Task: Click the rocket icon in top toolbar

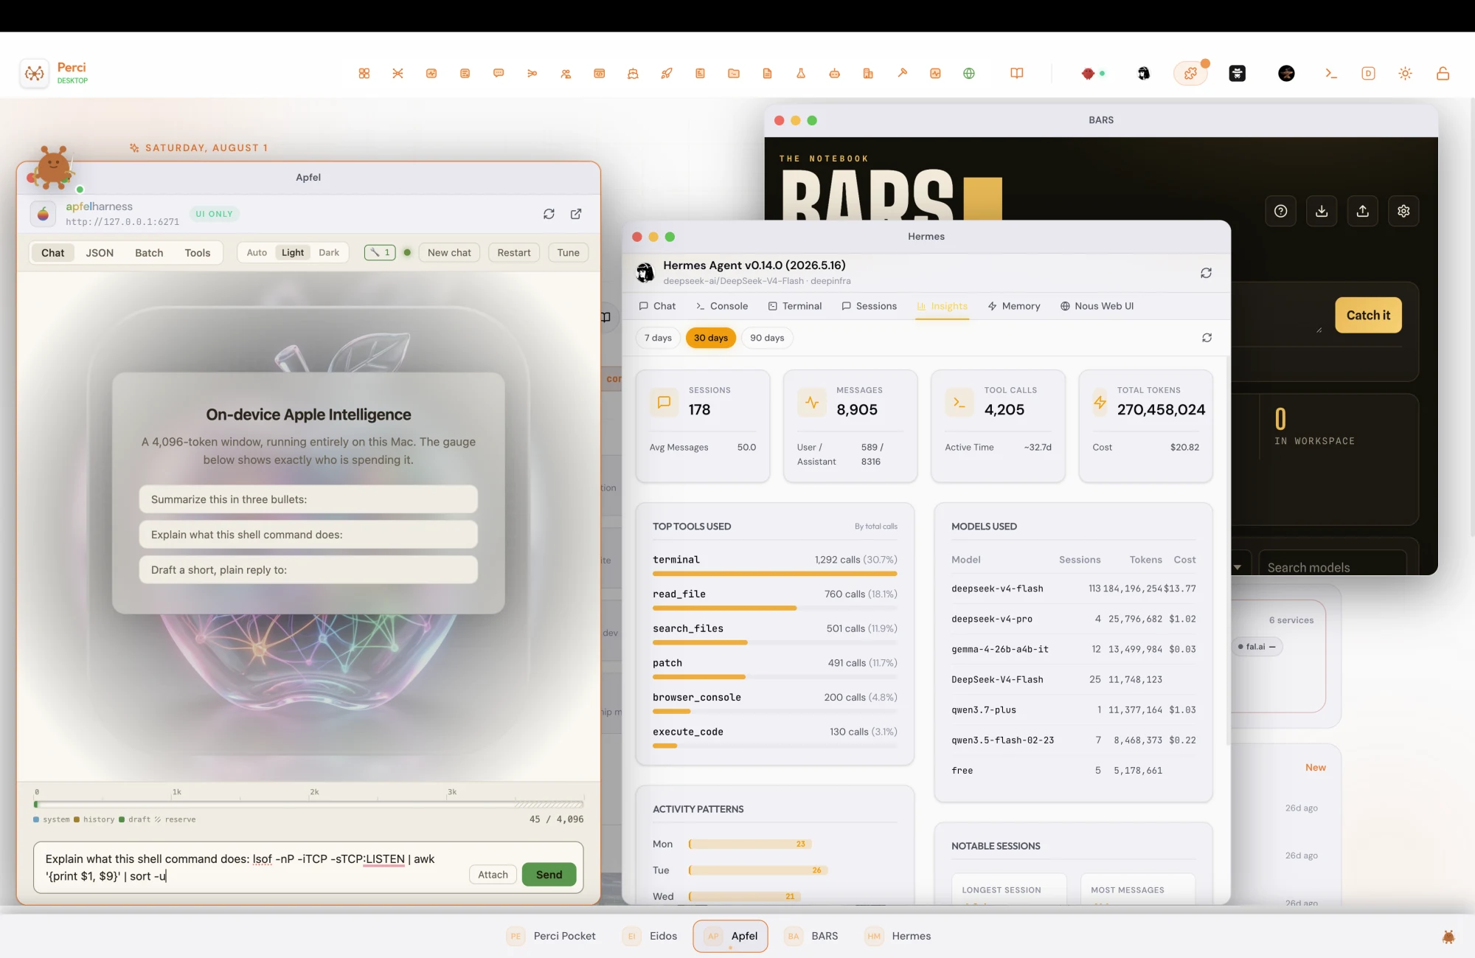Action: [x=667, y=74]
